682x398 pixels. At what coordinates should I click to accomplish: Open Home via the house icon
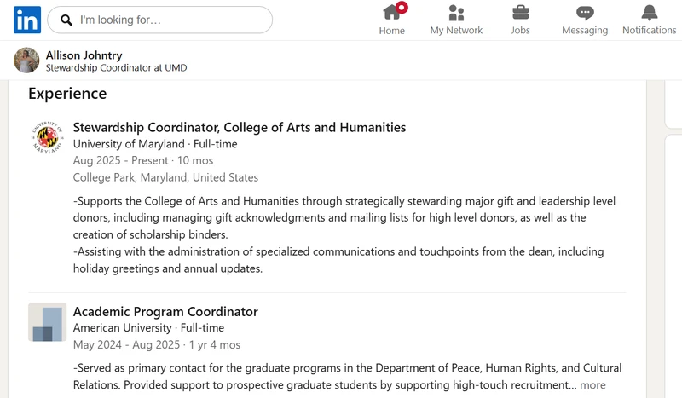point(391,13)
